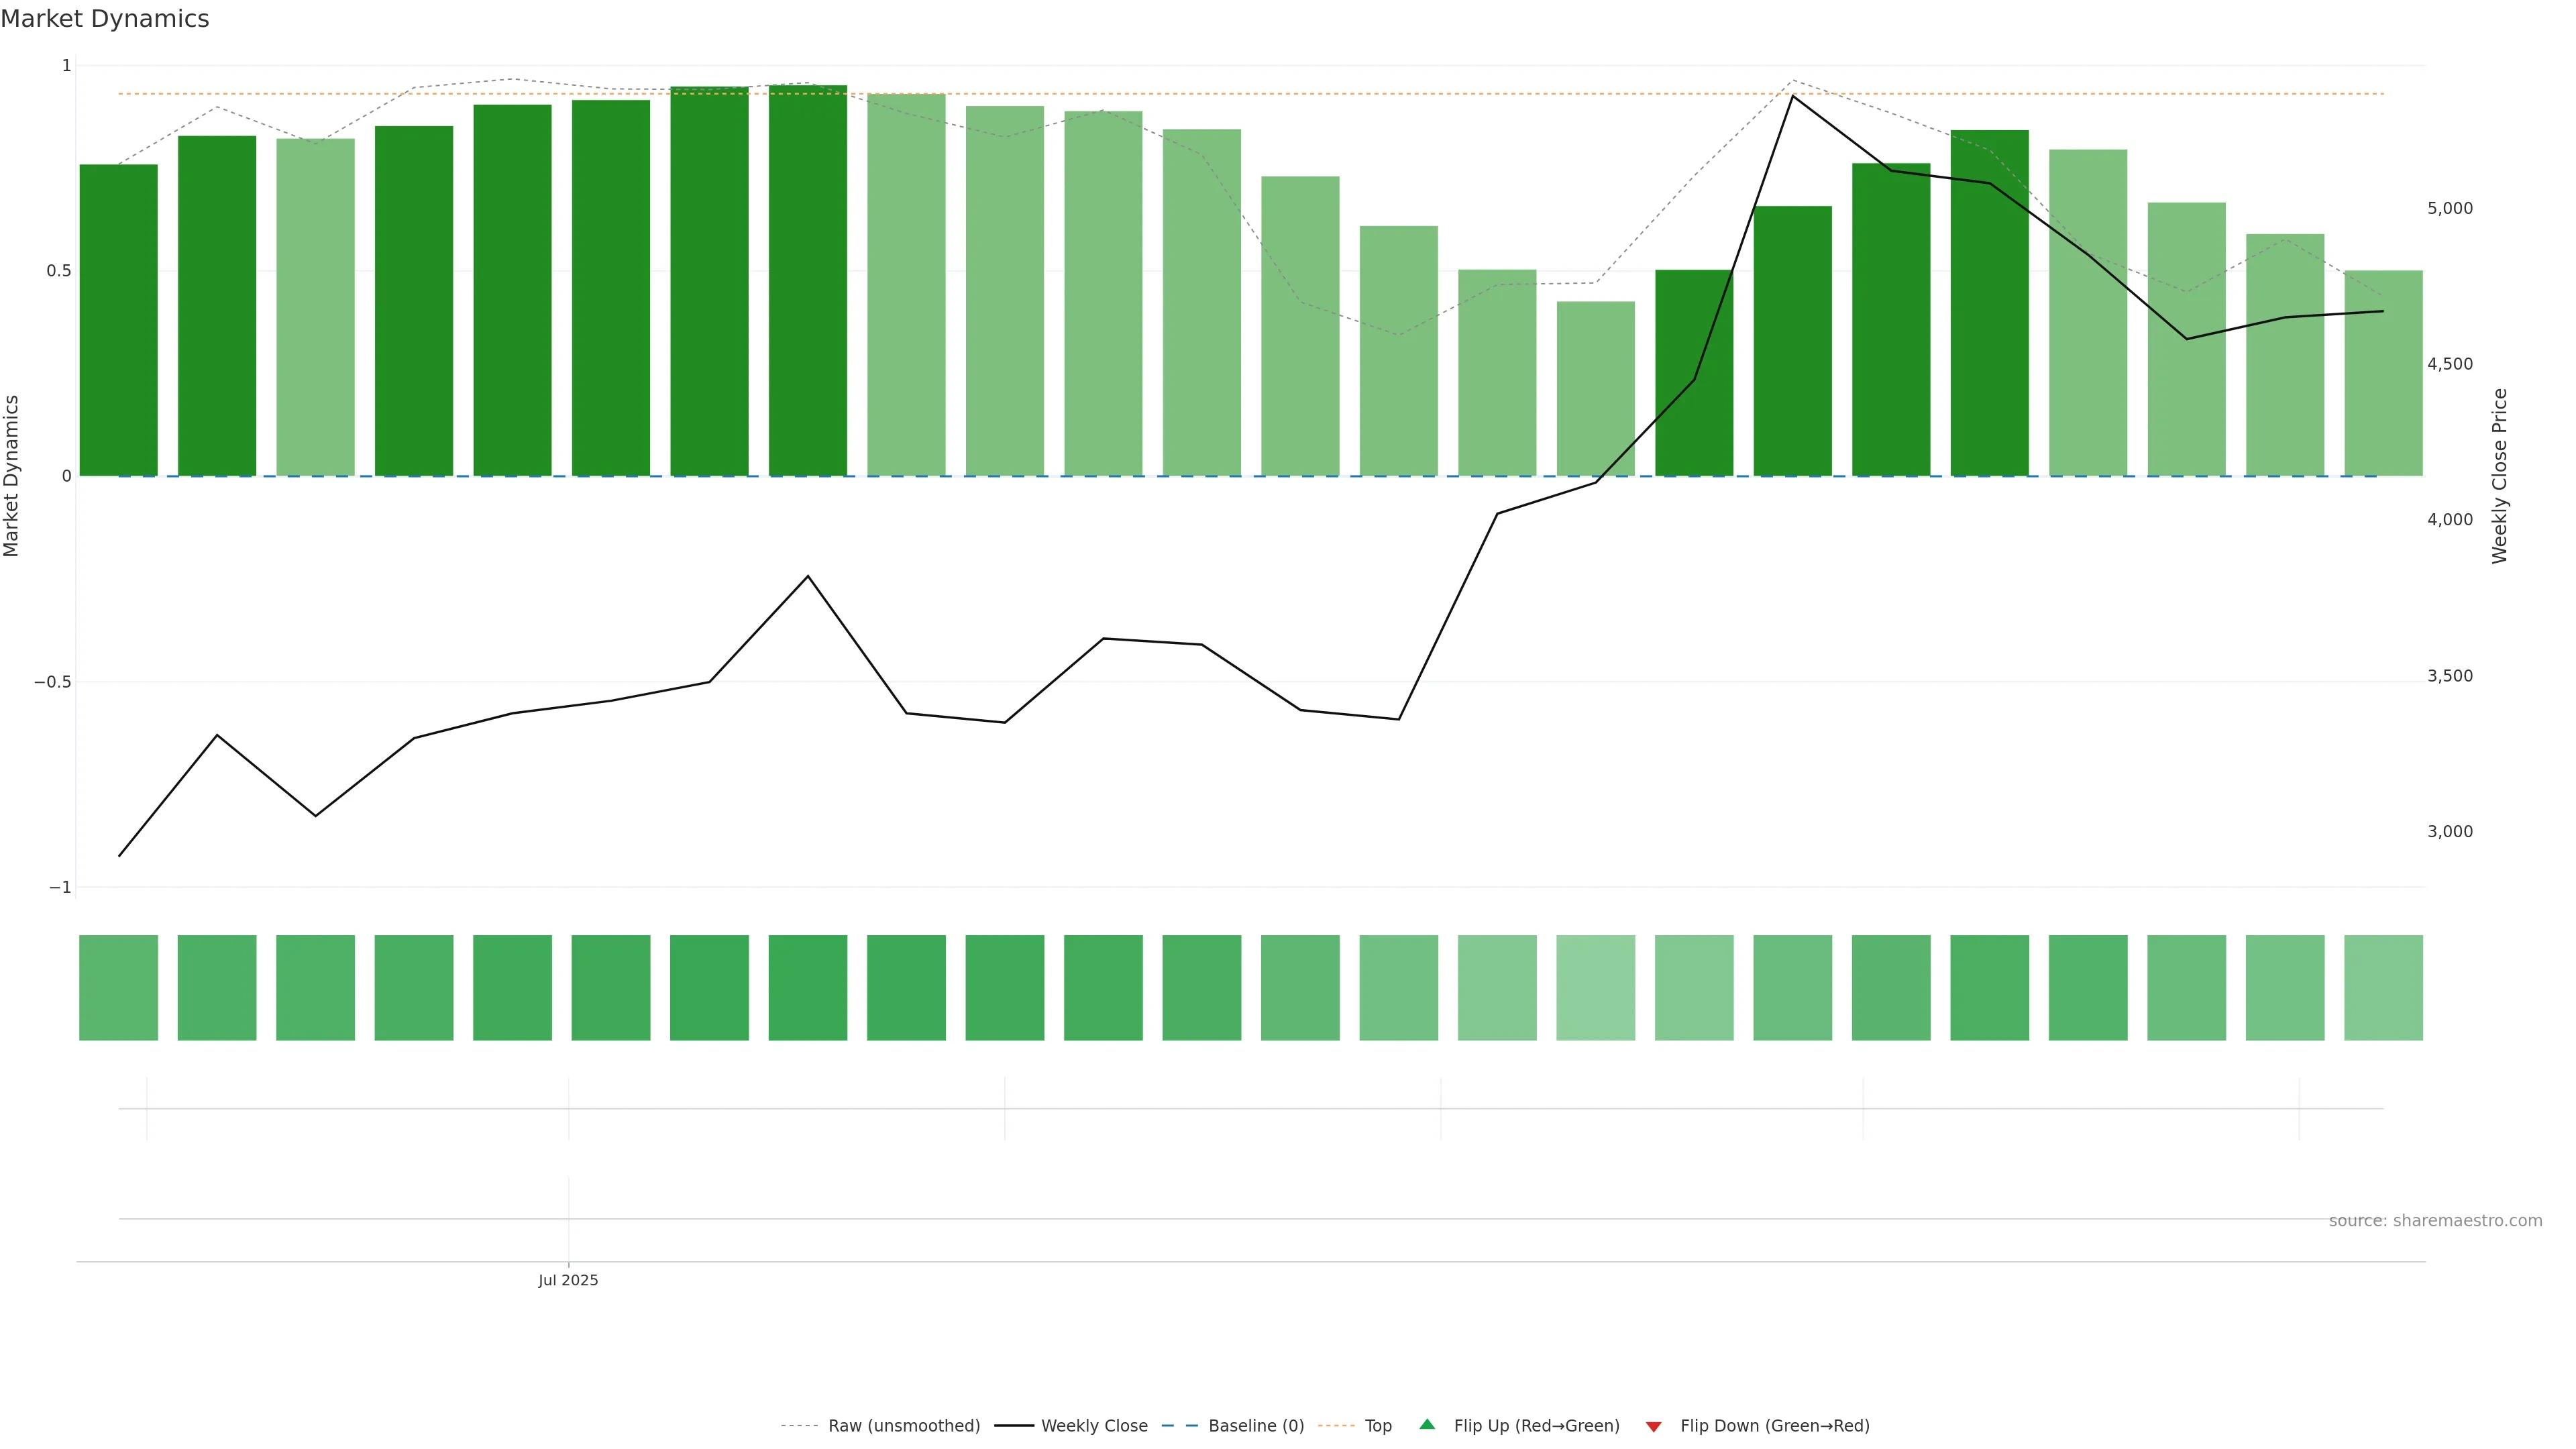Click the dashed Raw (unsmoothed) legend line icon

coord(799,1426)
